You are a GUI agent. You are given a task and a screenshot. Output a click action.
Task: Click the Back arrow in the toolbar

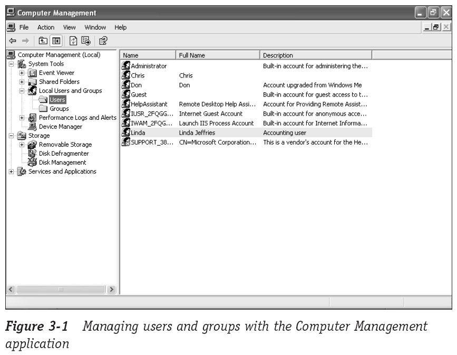point(12,41)
